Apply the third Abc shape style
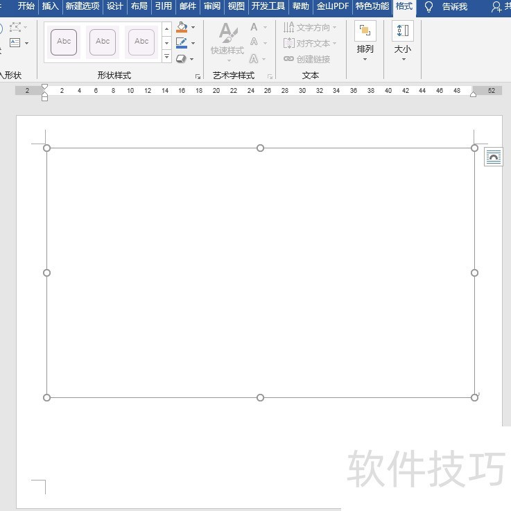The height and width of the screenshot is (511, 511). point(141,42)
